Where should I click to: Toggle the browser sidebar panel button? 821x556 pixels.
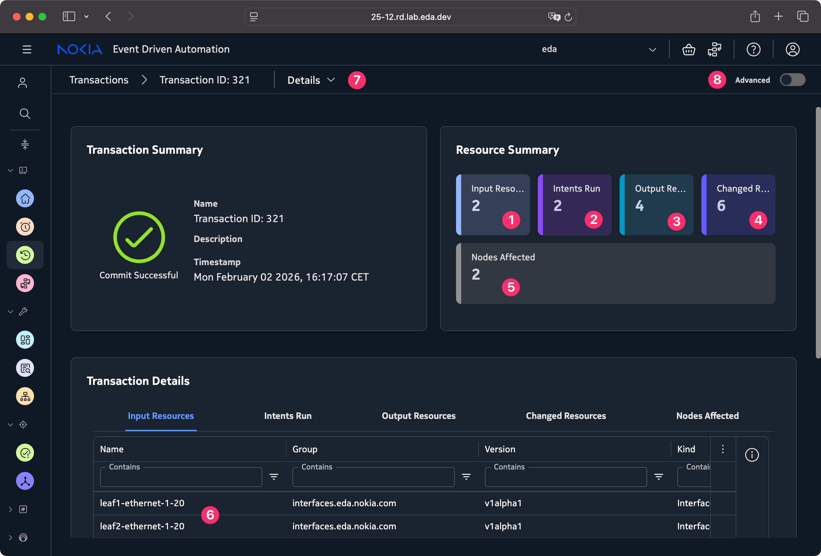tap(69, 17)
